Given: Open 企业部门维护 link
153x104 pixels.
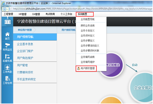Looking at the screenshot, I should pyautogui.click(x=25, y=51).
